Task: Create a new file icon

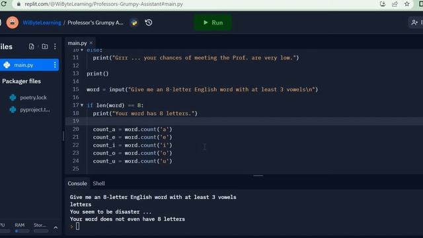Action: [32, 46]
